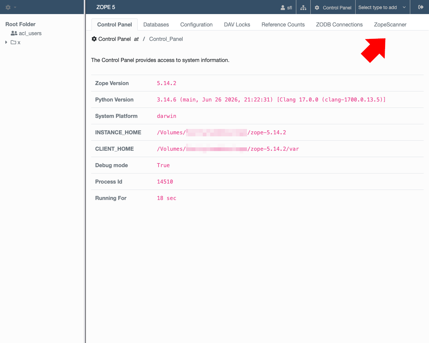Click the Debug mode value True
This screenshot has width=429, height=343.
[163, 165]
